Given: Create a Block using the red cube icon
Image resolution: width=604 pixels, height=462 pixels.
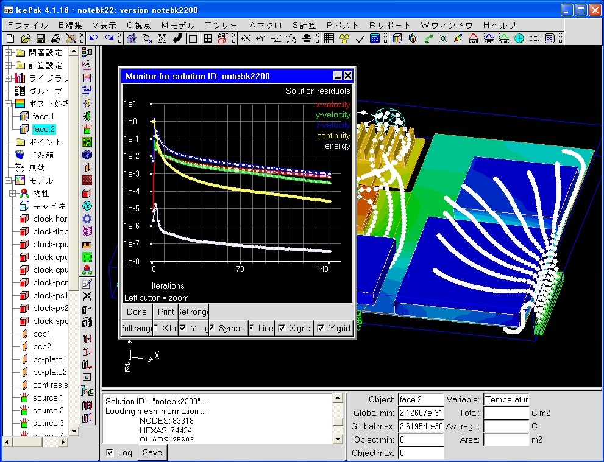Looking at the screenshot, I should [87, 193].
